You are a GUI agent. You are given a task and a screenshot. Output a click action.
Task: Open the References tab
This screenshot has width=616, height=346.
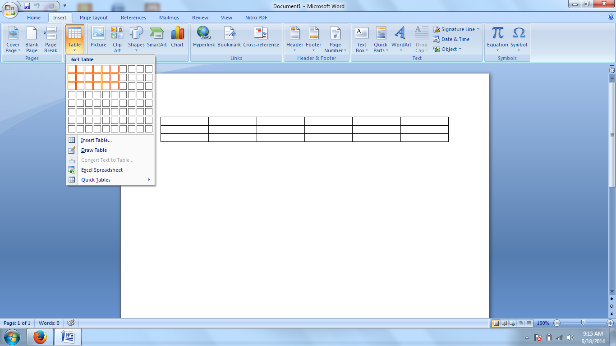pyautogui.click(x=133, y=18)
